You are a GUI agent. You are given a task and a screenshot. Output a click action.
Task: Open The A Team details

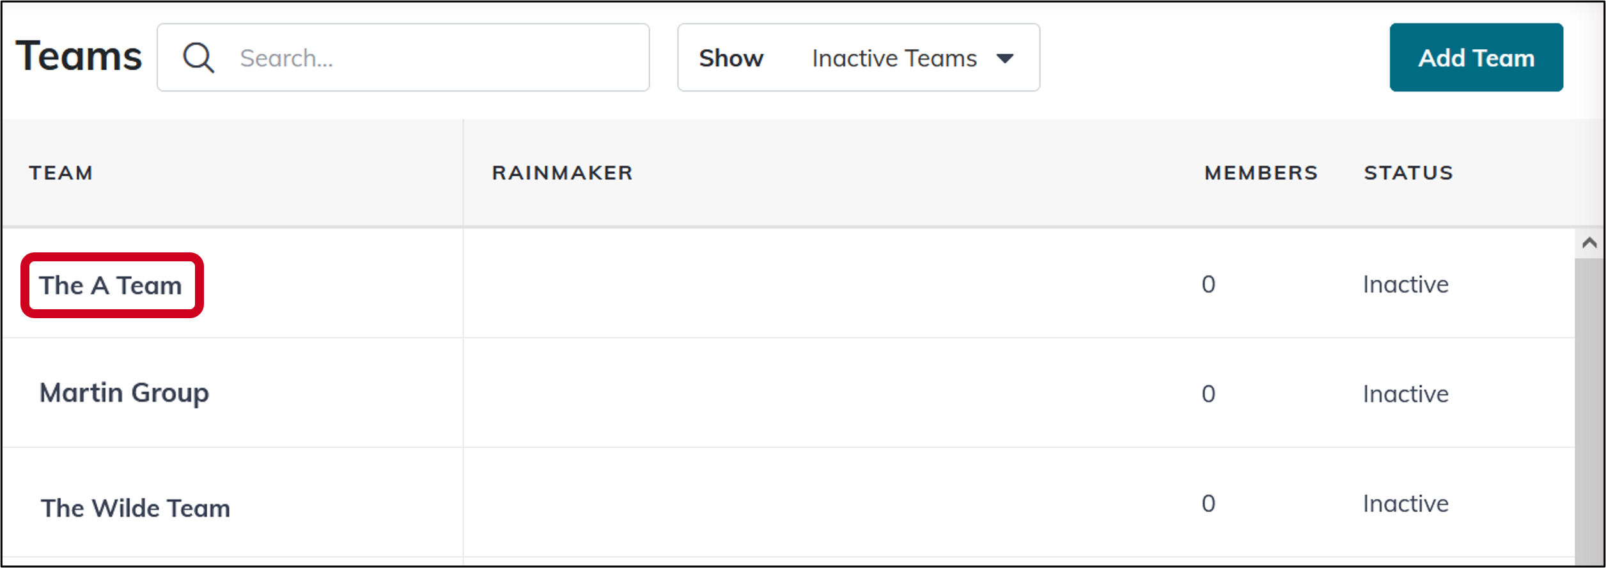pyautogui.click(x=111, y=286)
